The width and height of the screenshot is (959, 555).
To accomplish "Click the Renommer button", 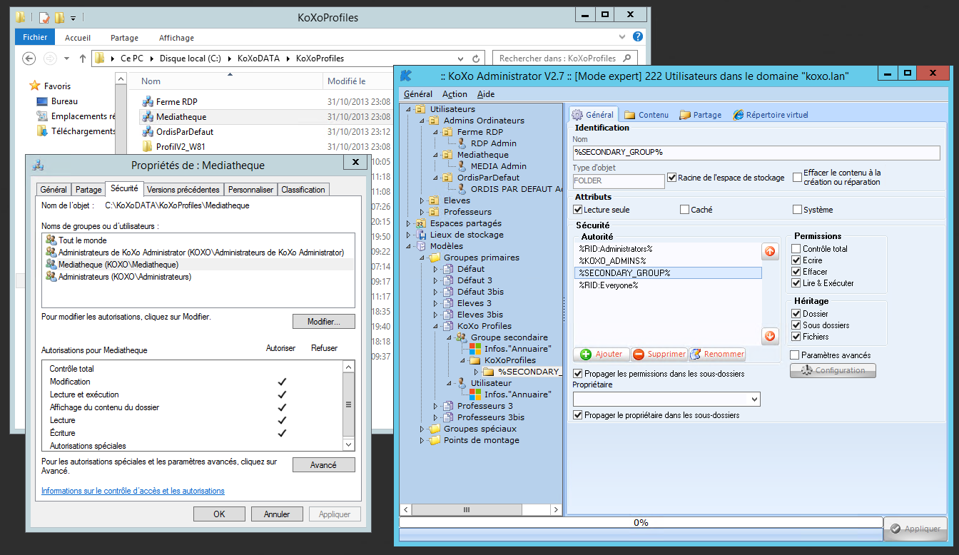I will [x=717, y=354].
